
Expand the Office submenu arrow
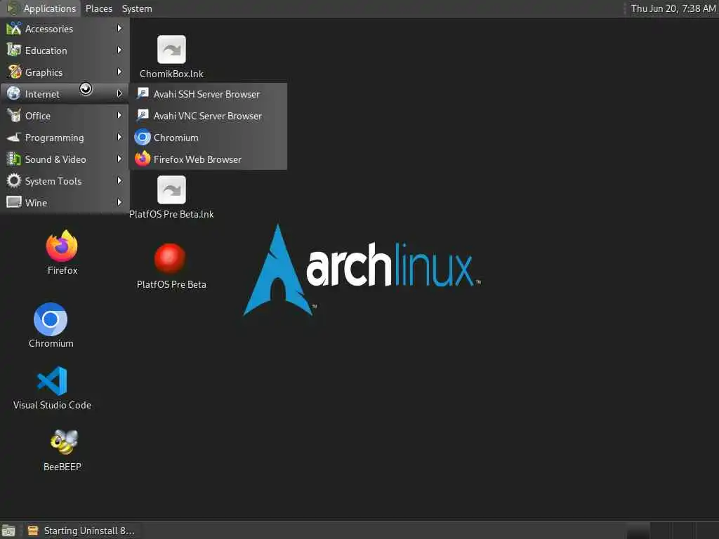tap(119, 116)
